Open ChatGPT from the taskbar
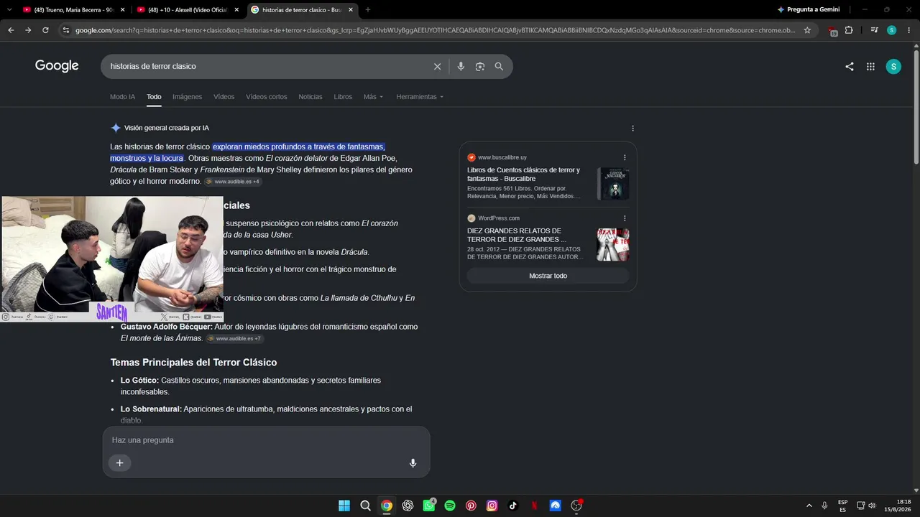 408,506
